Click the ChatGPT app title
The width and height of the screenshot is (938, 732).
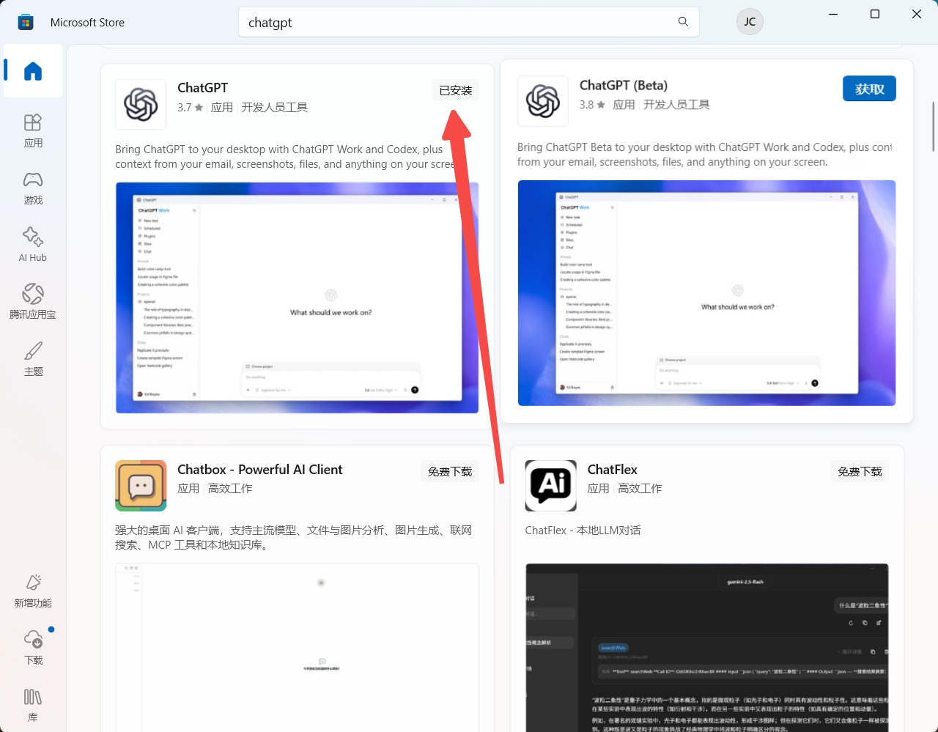coord(202,88)
